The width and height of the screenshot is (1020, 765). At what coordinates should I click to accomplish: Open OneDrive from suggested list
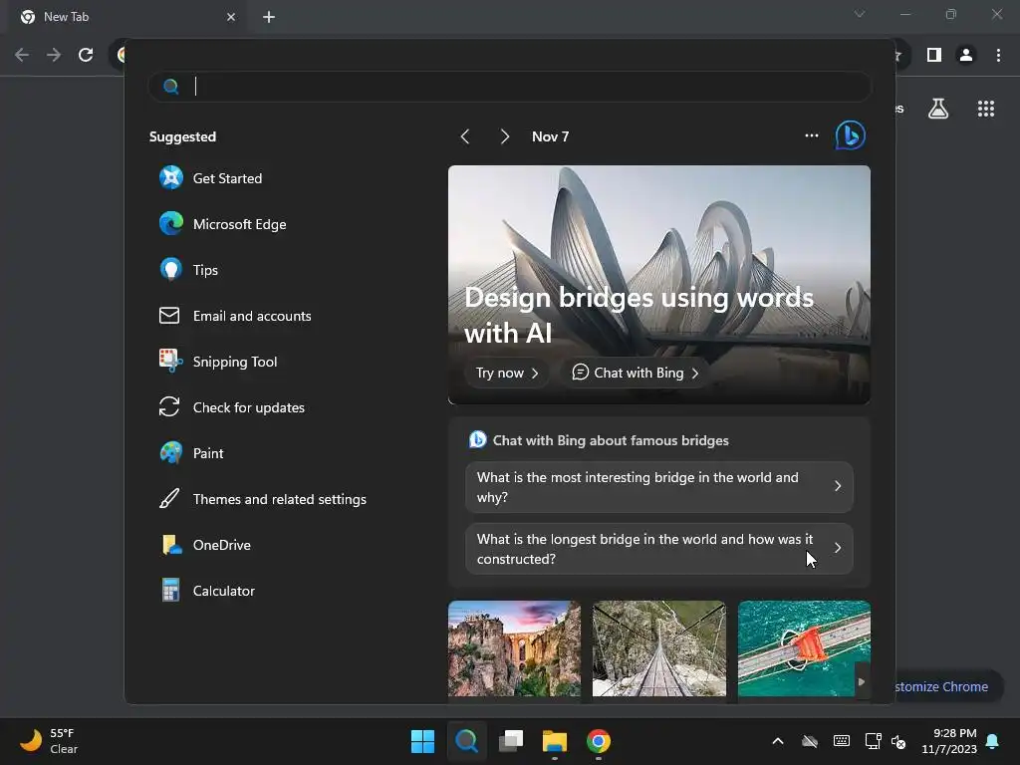tap(205, 545)
